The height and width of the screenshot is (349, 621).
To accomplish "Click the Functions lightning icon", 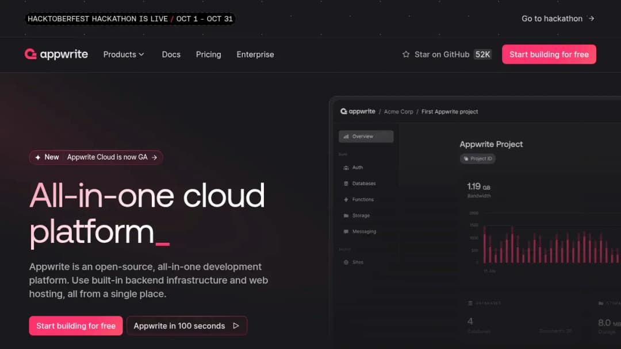I will [346, 200].
